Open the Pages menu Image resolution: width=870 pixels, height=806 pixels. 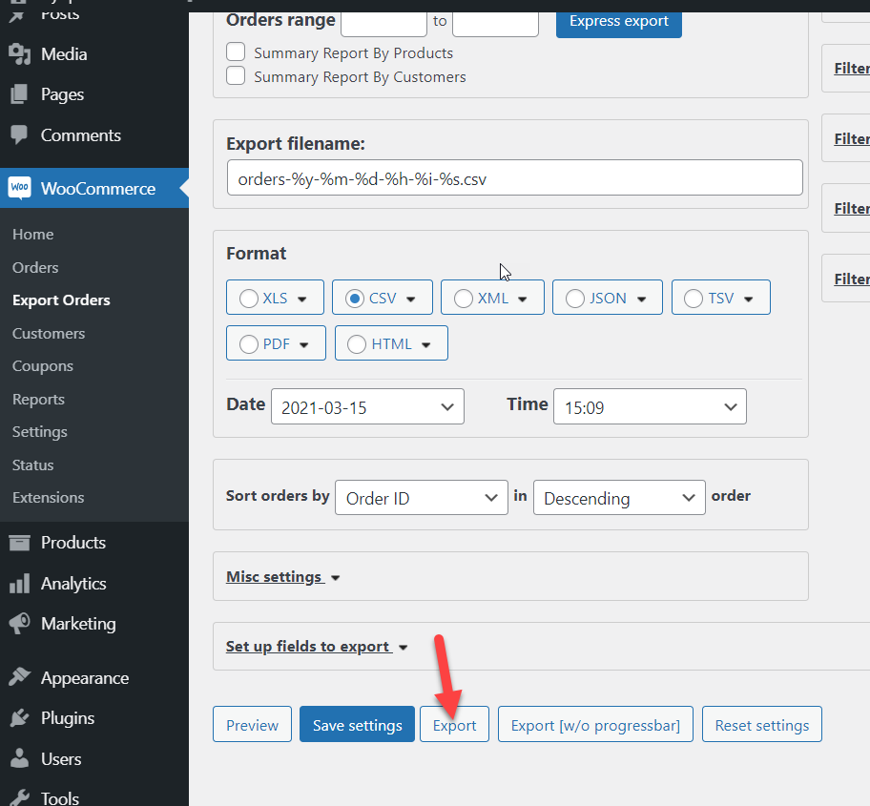coord(62,94)
